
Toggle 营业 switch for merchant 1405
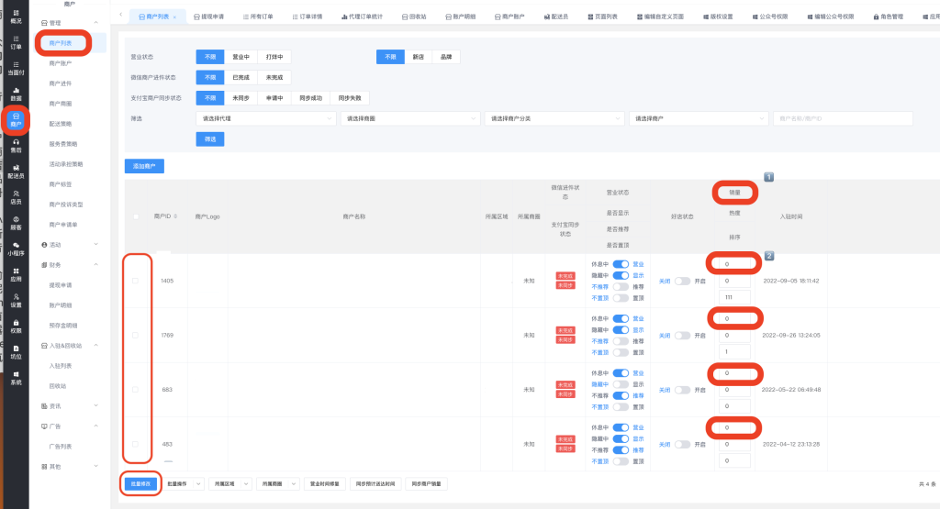point(621,264)
